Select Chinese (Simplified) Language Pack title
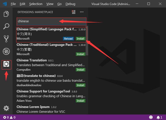Image resolution: width=166 pixels, height=120 pixels. (47, 29)
